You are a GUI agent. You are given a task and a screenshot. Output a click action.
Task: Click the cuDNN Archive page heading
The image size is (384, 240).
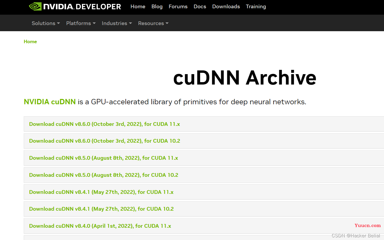(245, 78)
